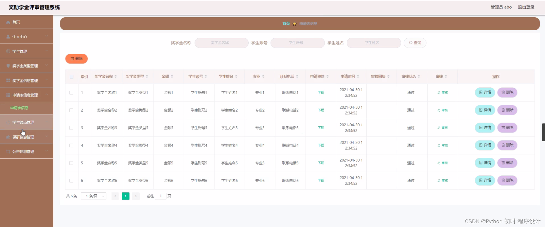Click 下载 link in row 6
This screenshot has width=545, height=227.
click(x=321, y=181)
